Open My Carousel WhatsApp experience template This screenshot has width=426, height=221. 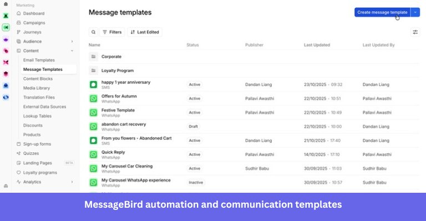click(136, 181)
